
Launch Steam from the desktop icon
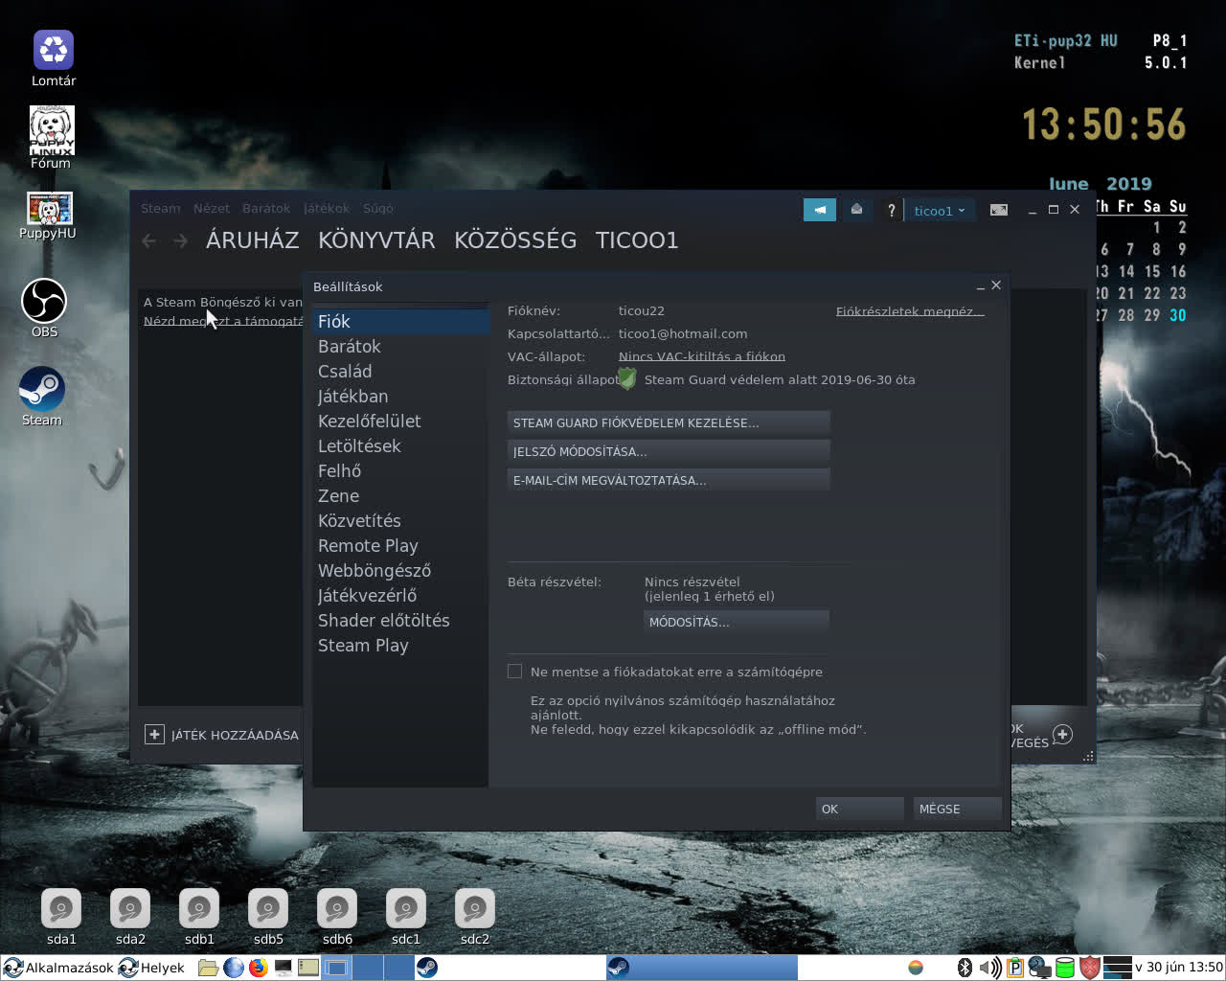pos(42,389)
